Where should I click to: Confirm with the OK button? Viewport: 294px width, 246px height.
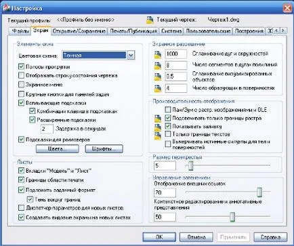(x=159, y=237)
